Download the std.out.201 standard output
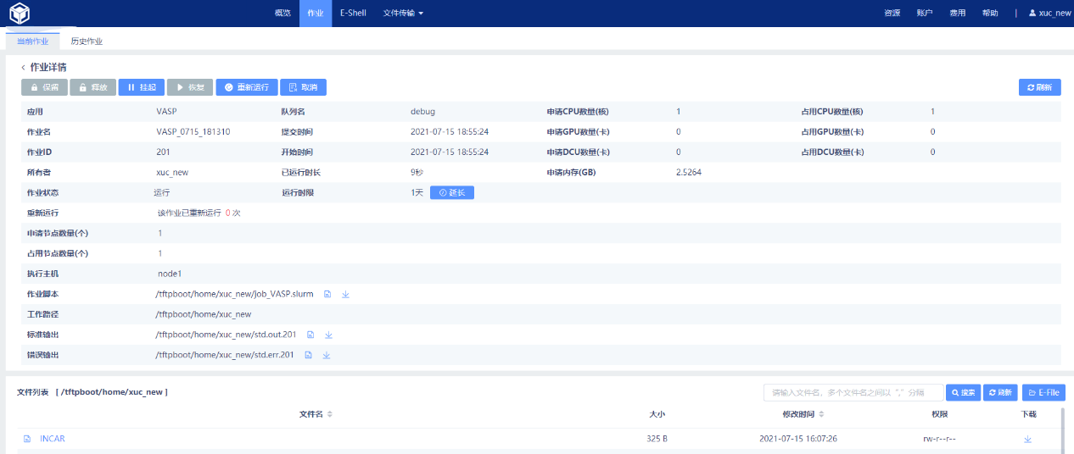1074x454 pixels. pyautogui.click(x=328, y=335)
